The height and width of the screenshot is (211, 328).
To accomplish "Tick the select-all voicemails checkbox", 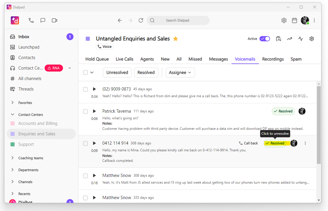I will click(x=85, y=72).
